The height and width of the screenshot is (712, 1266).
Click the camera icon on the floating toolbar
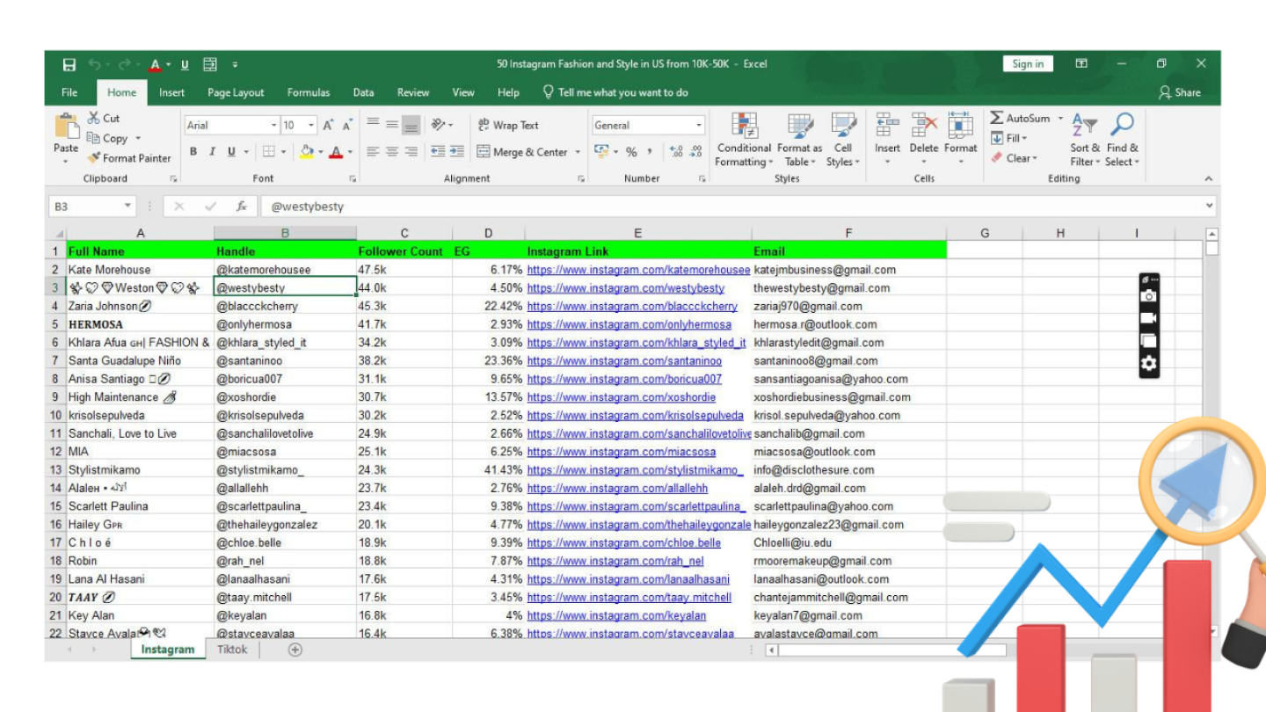click(1149, 297)
